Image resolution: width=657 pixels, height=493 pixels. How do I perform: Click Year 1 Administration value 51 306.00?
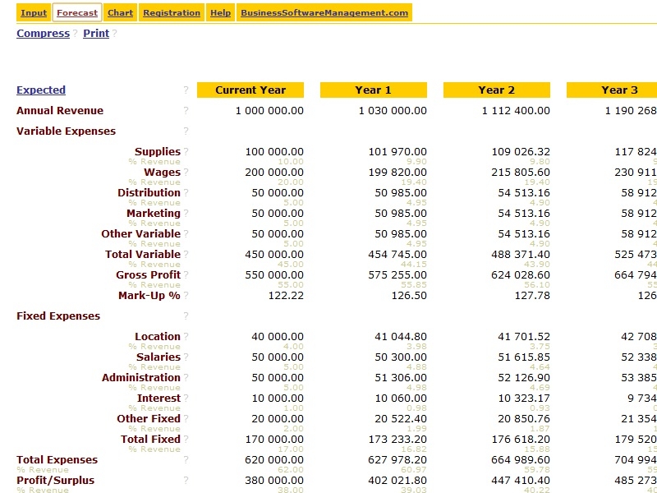coord(401,378)
